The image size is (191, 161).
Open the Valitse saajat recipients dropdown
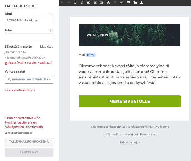[29, 80]
